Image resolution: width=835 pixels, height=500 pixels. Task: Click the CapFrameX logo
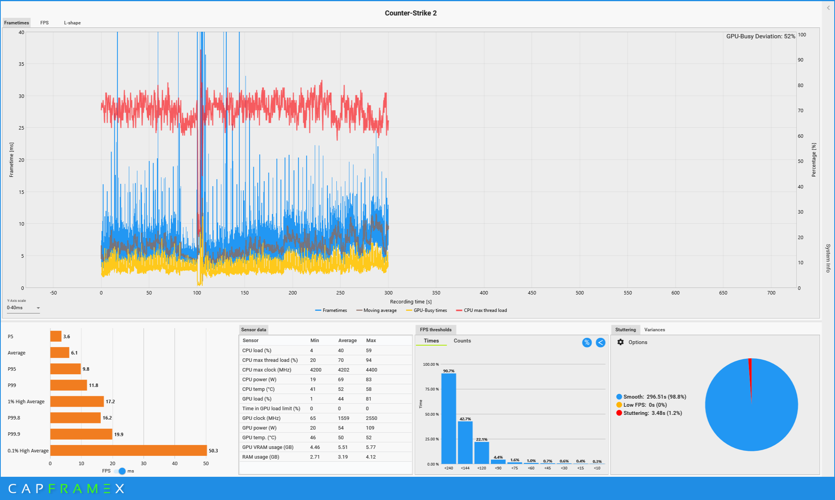pyautogui.click(x=66, y=488)
